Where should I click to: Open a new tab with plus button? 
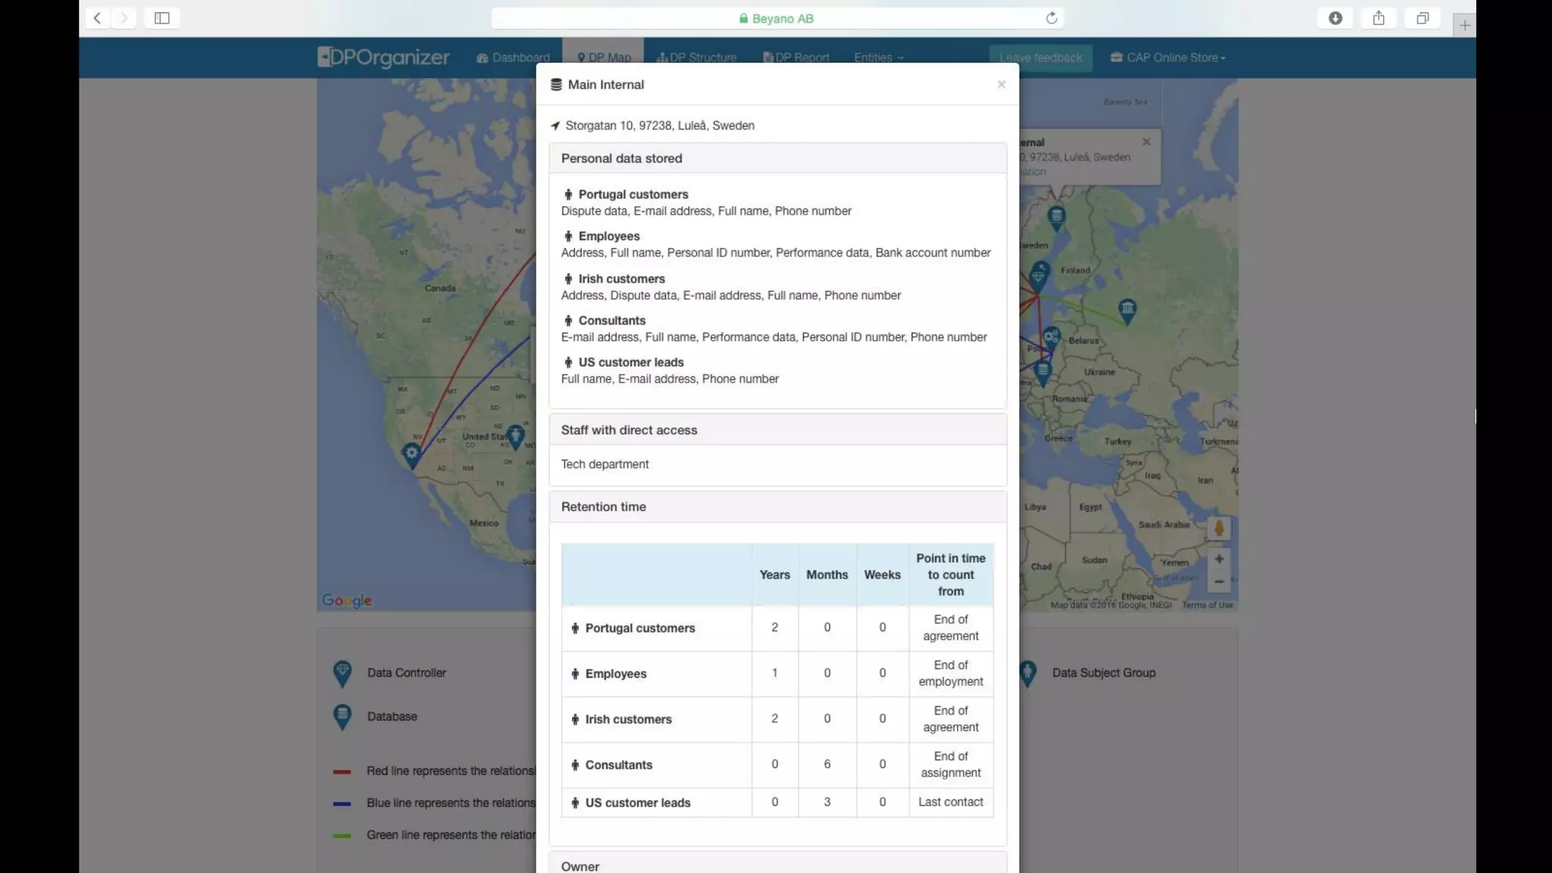[x=1464, y=26]
